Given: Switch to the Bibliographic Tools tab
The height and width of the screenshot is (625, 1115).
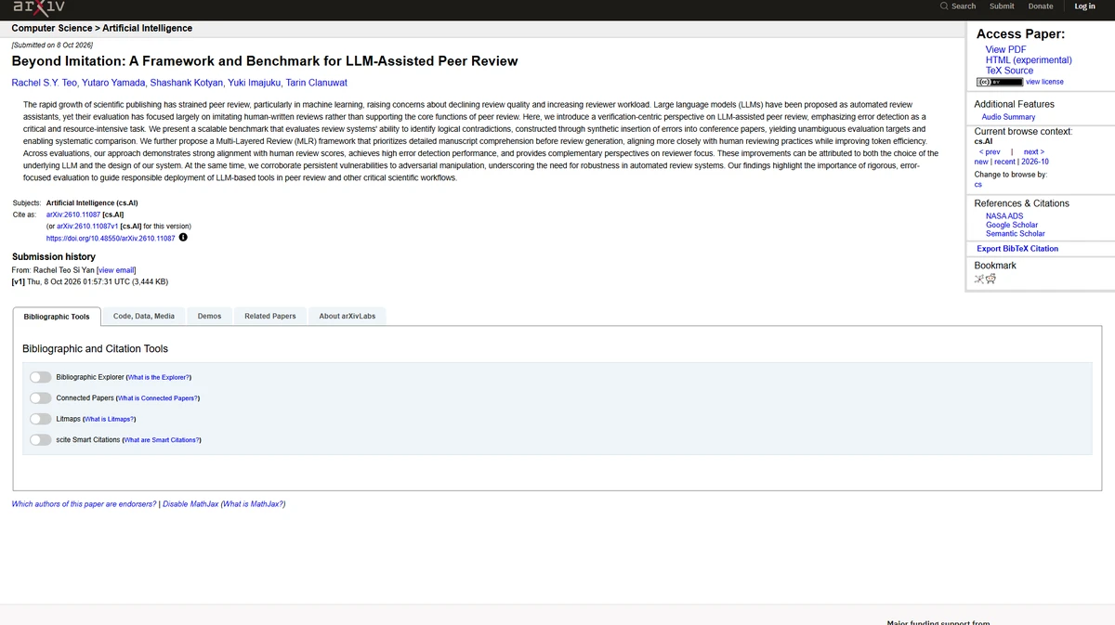Looking at the screenshot, I should click(57, 317).
